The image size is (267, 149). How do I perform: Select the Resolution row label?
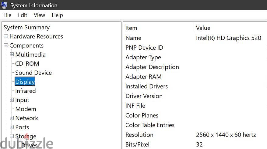[139, 135]
